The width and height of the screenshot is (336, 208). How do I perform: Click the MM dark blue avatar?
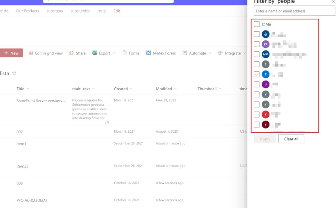(265, 54)
